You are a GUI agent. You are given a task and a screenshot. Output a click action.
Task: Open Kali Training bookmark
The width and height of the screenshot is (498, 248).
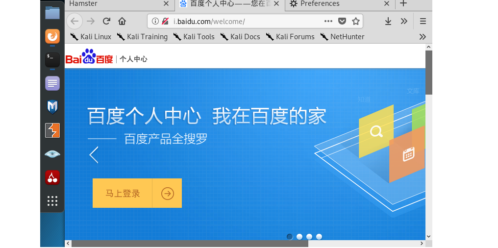click(x=142, y=37)
